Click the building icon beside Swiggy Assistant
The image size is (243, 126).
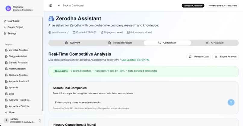tap(6, 56)
